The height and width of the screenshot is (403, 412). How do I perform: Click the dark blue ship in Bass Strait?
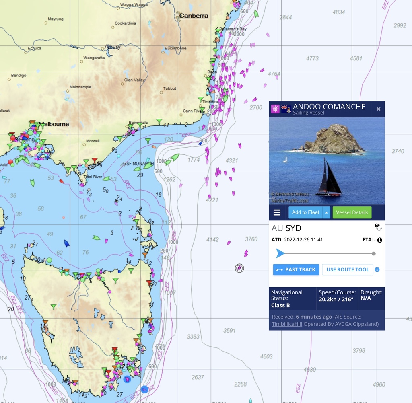click(x=67, y=243)
